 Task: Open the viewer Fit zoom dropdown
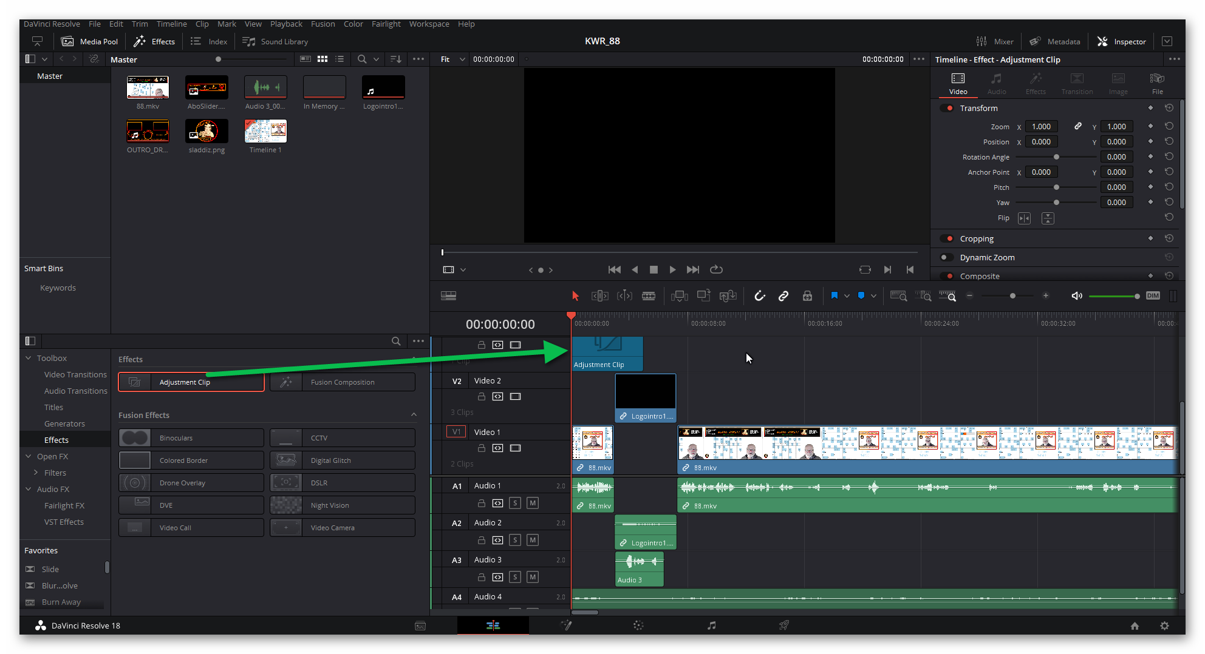(x=453, y=59)
